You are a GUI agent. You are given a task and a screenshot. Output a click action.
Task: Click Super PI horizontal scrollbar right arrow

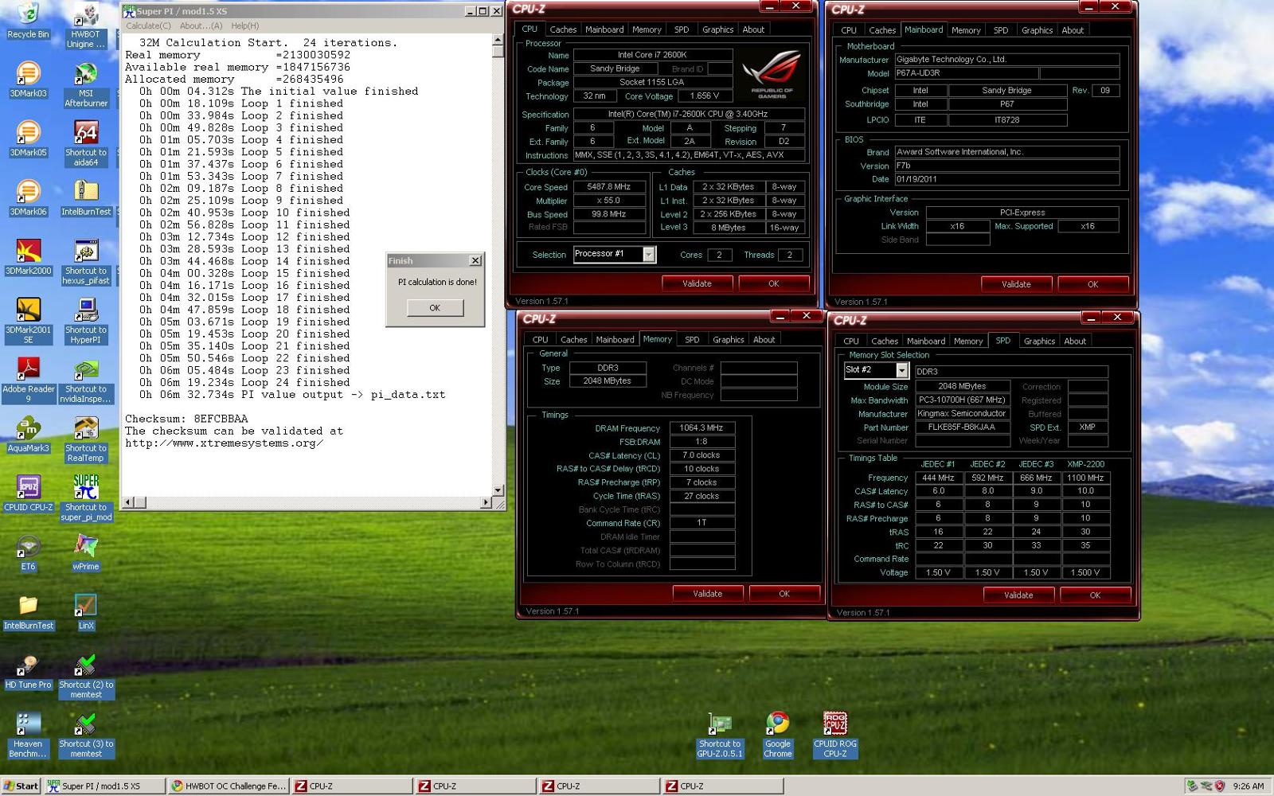486,502
